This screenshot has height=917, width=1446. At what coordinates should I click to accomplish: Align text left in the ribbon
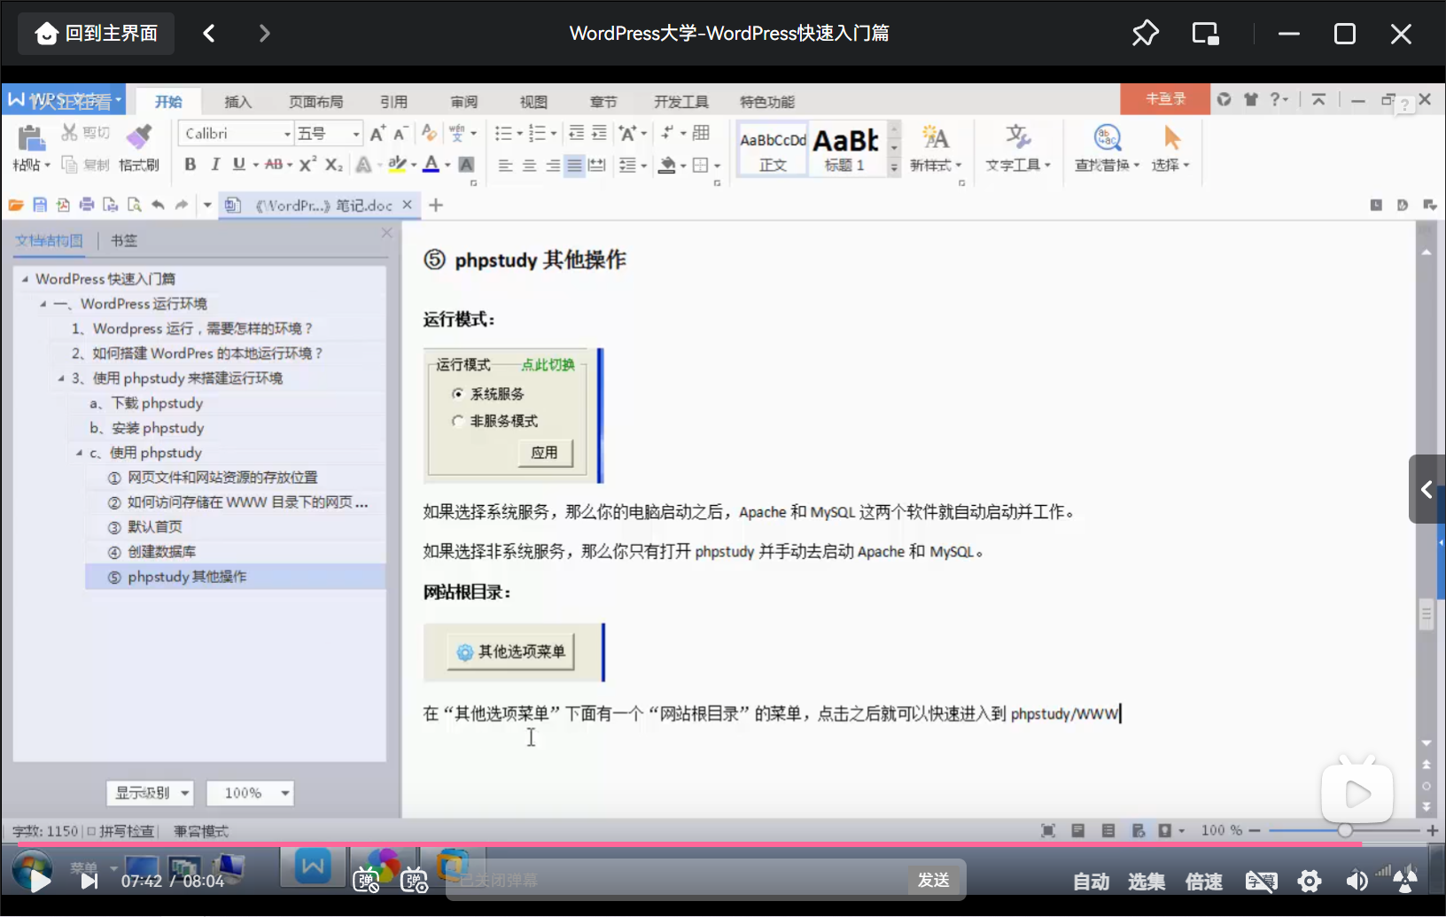coord(505,165)
